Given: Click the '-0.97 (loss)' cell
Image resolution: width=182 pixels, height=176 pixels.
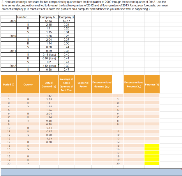Looking at the screenshot, I should click(49, 58).
